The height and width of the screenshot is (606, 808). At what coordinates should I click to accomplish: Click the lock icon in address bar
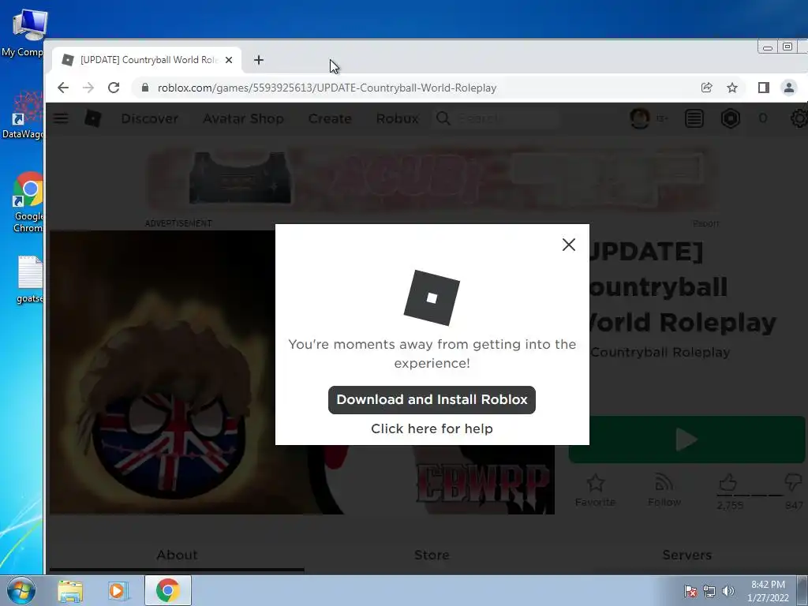tap(145, 88)
